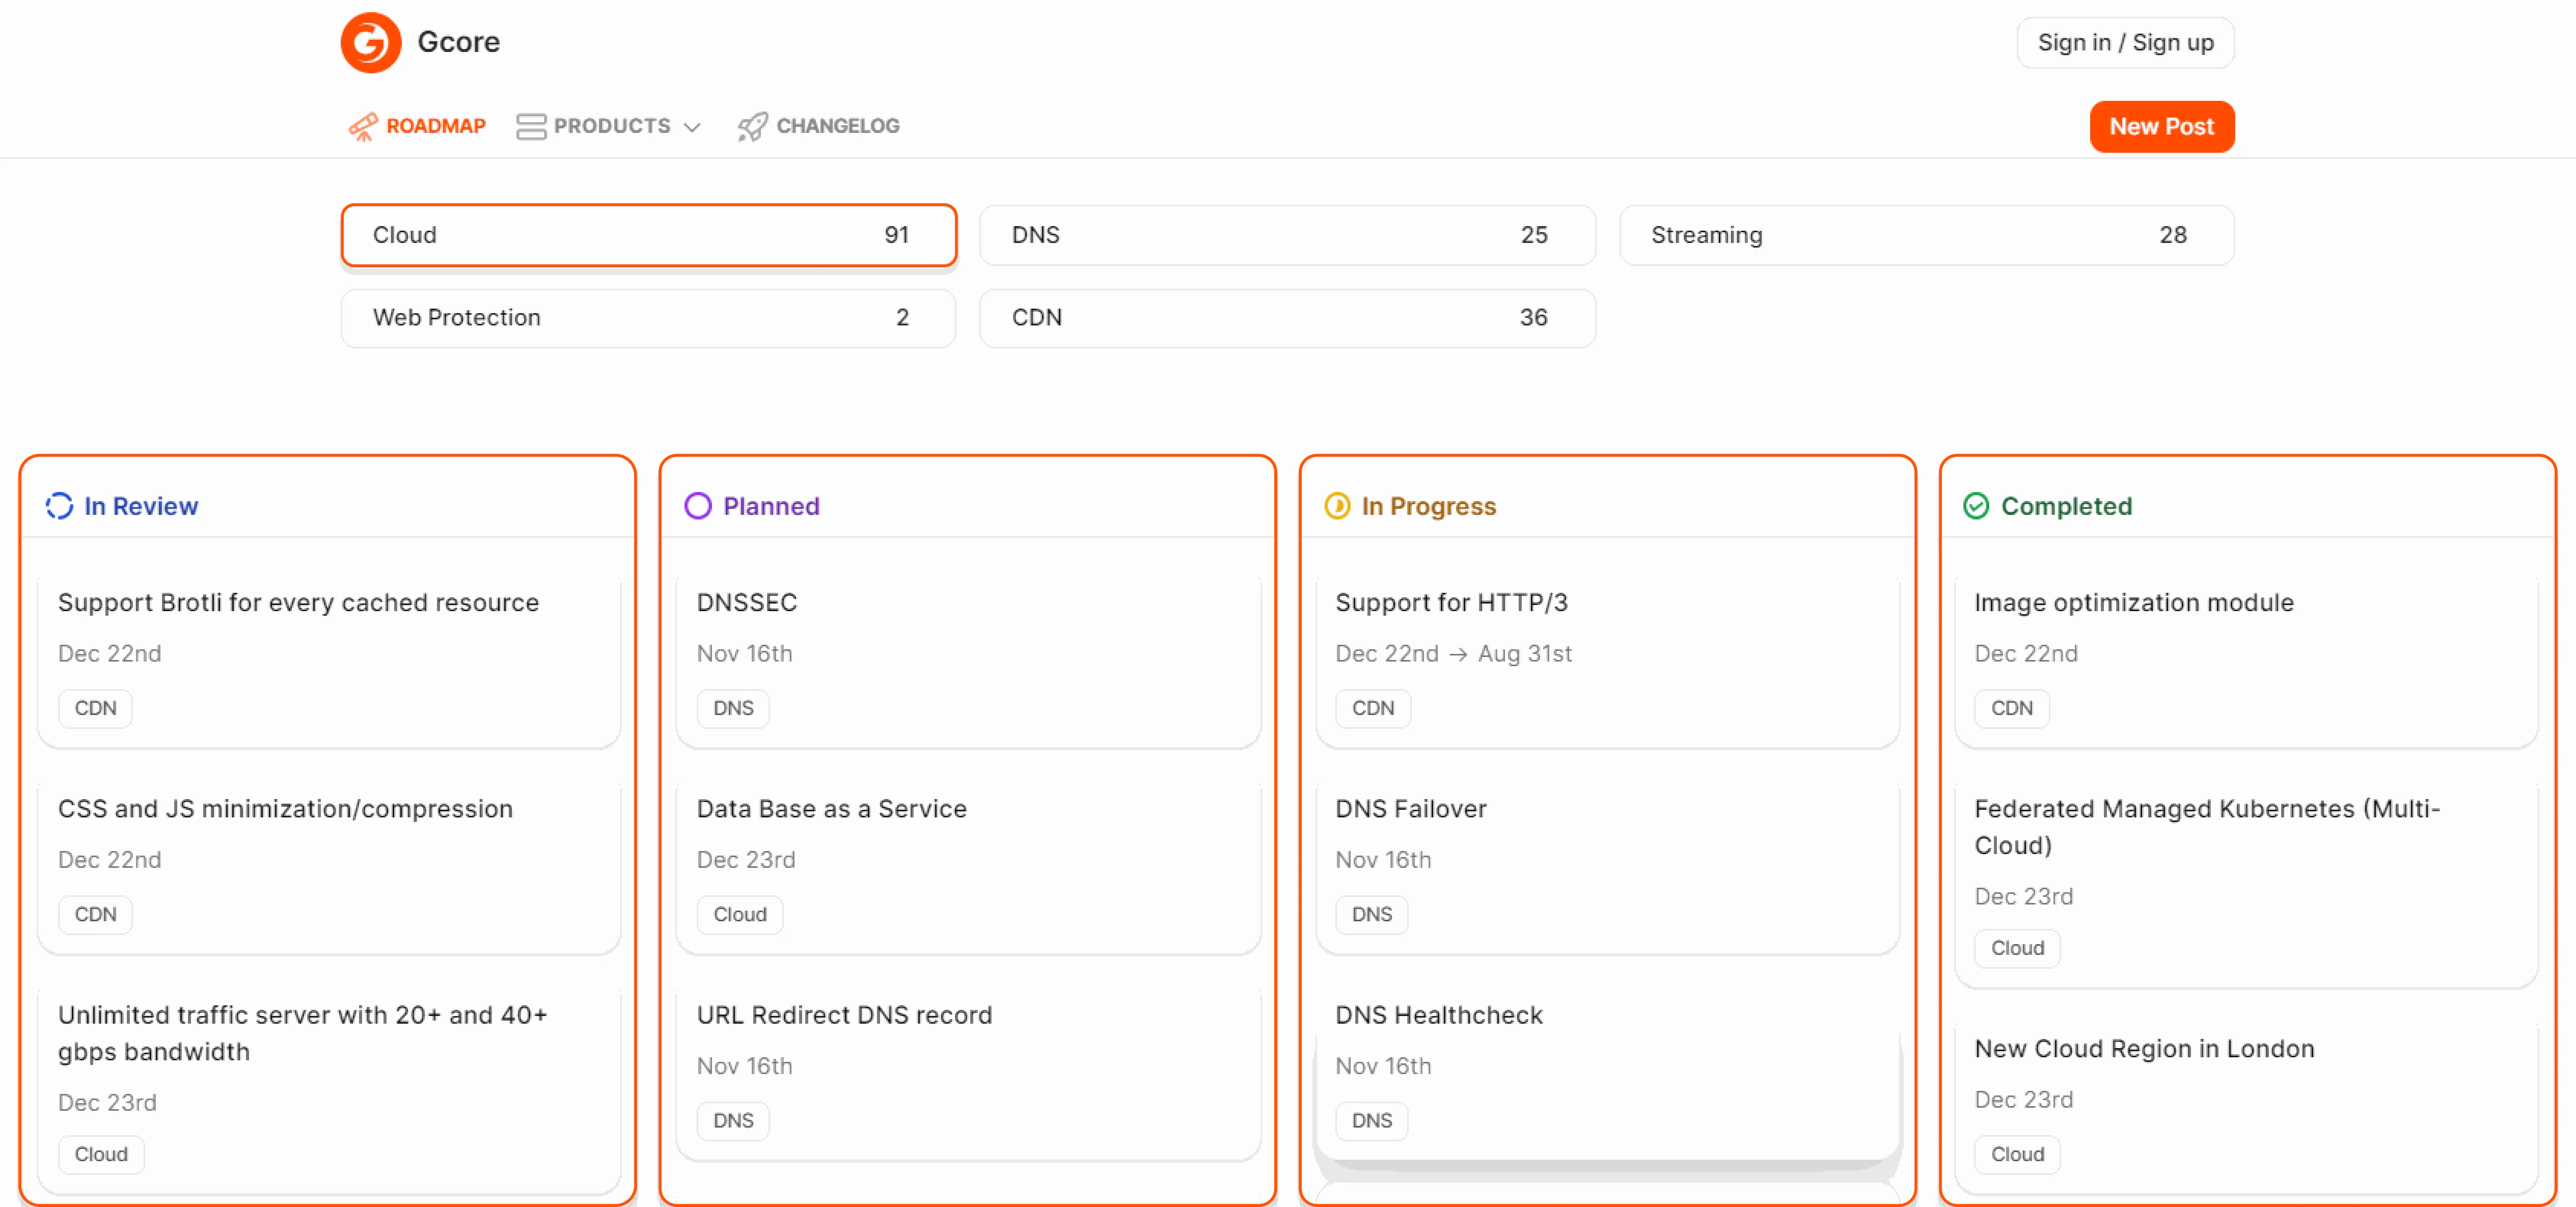
Task: Click the Gcore logo icon
Action: [370, 42]
